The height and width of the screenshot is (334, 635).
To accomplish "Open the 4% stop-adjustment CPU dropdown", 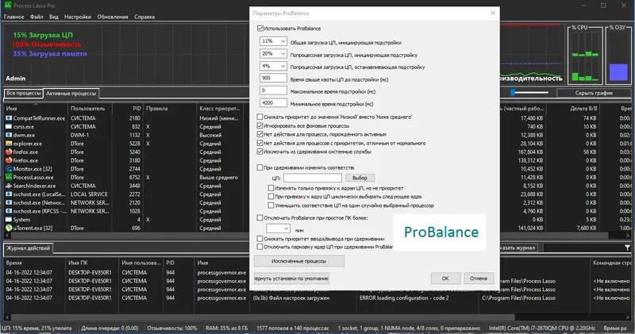I will [273, 66].
